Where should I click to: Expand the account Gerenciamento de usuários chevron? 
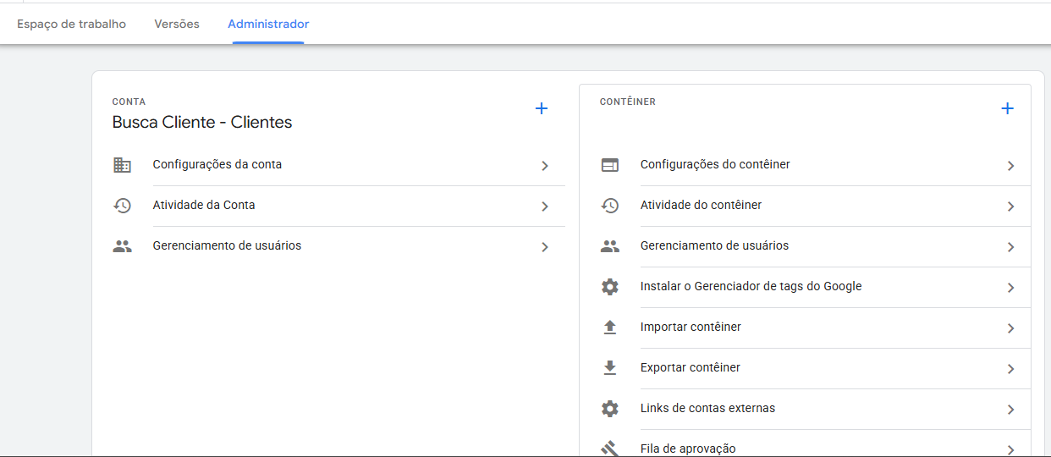point(545,247)
